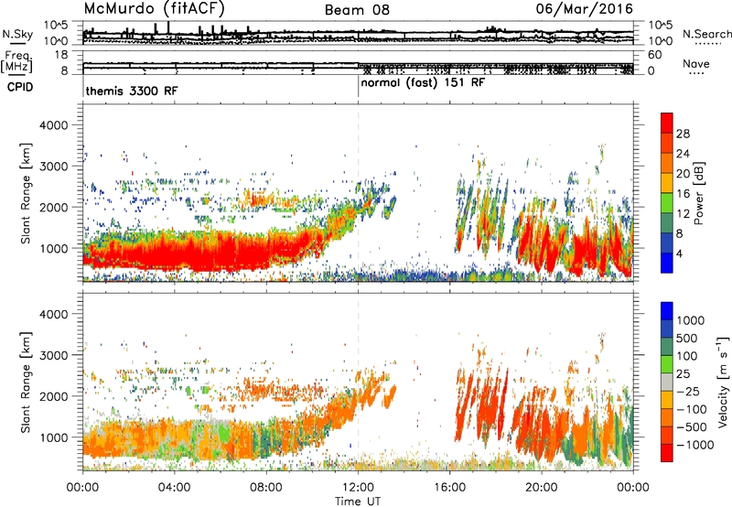
Task: Click the blue bottom of the power colorbar
Action: point(667,264)
